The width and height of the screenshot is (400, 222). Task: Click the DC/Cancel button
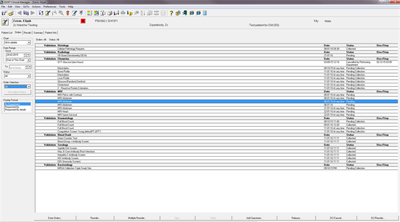tap(336, 218)
